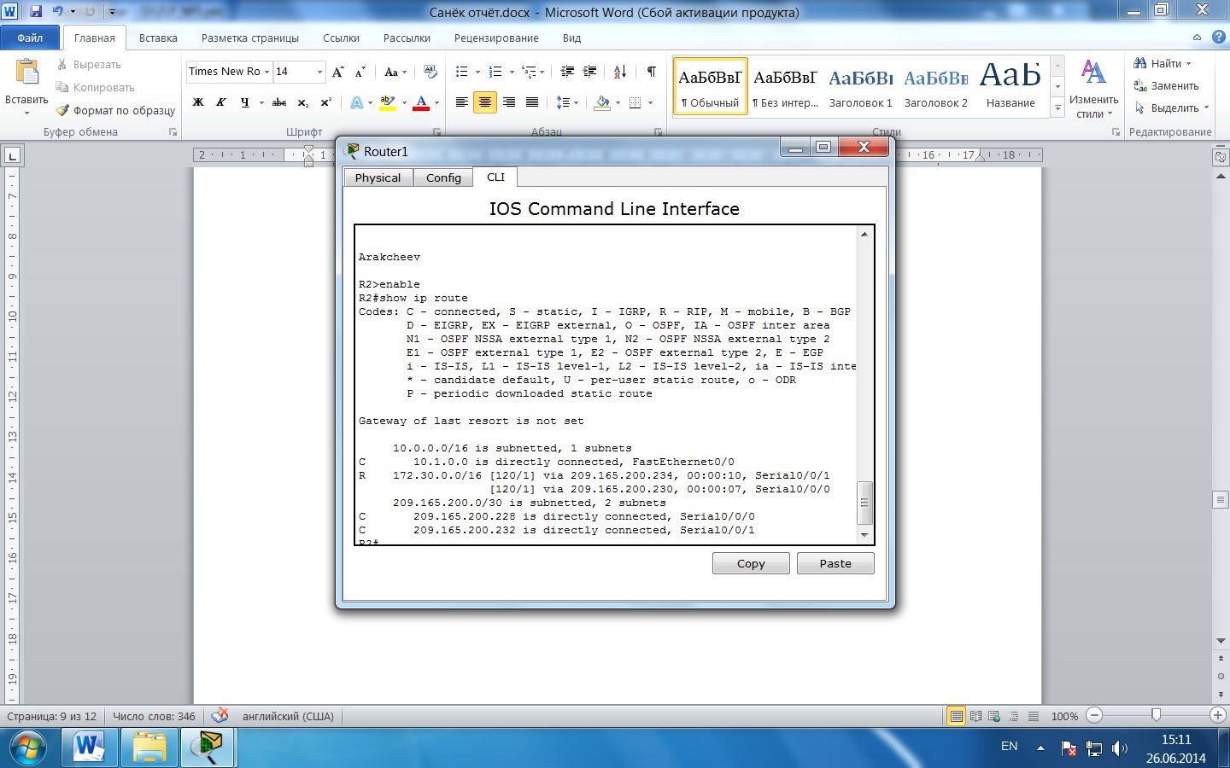This screenshot has height=768, width=1230.
Task: Apply strikethrough formatting
Action: 279,102
